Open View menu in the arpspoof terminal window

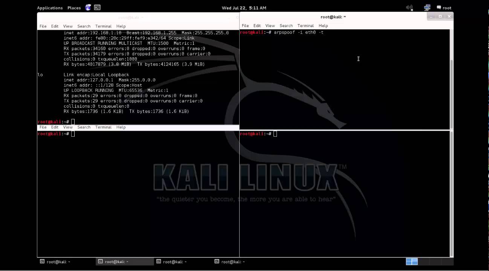[270, 26]
